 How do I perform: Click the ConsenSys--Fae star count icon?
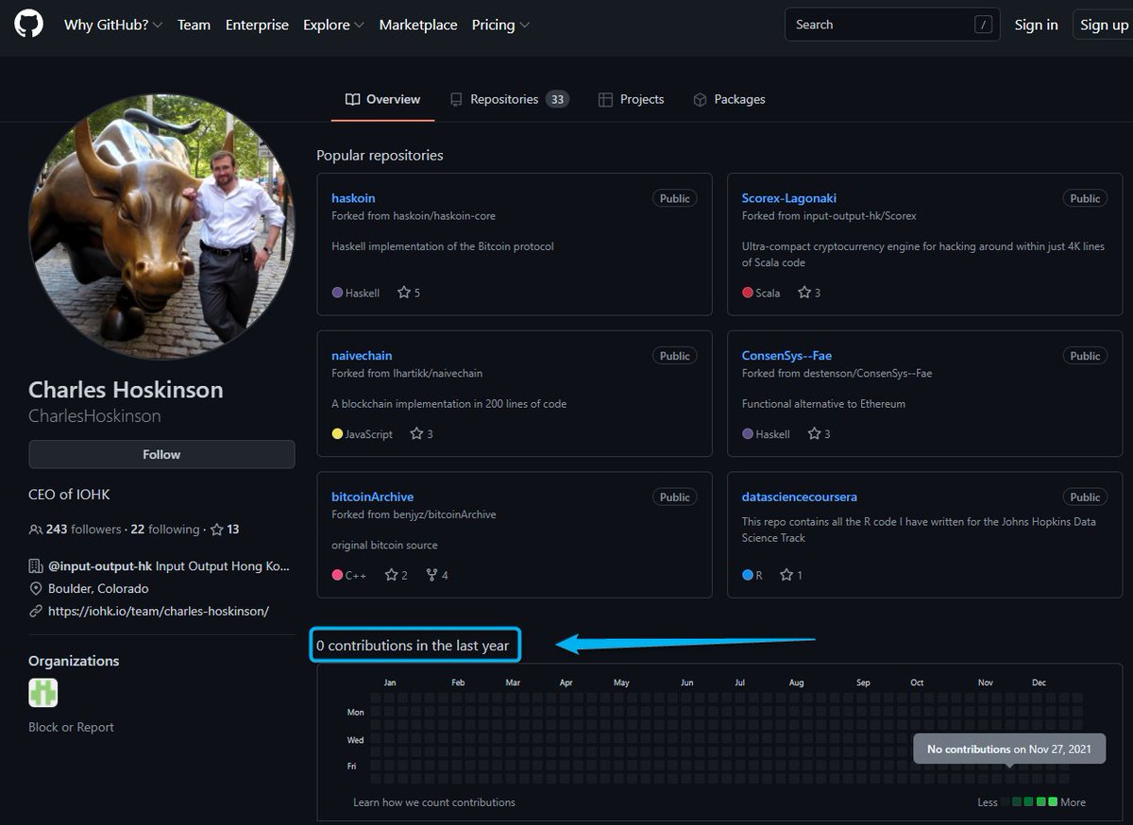(x=813, y=433)
